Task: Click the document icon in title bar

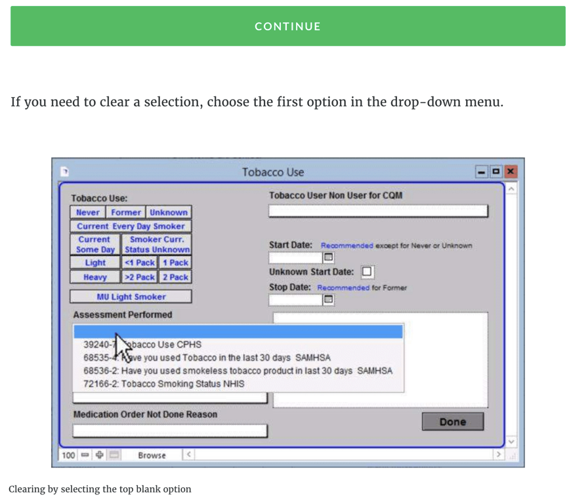Action: 65,172
